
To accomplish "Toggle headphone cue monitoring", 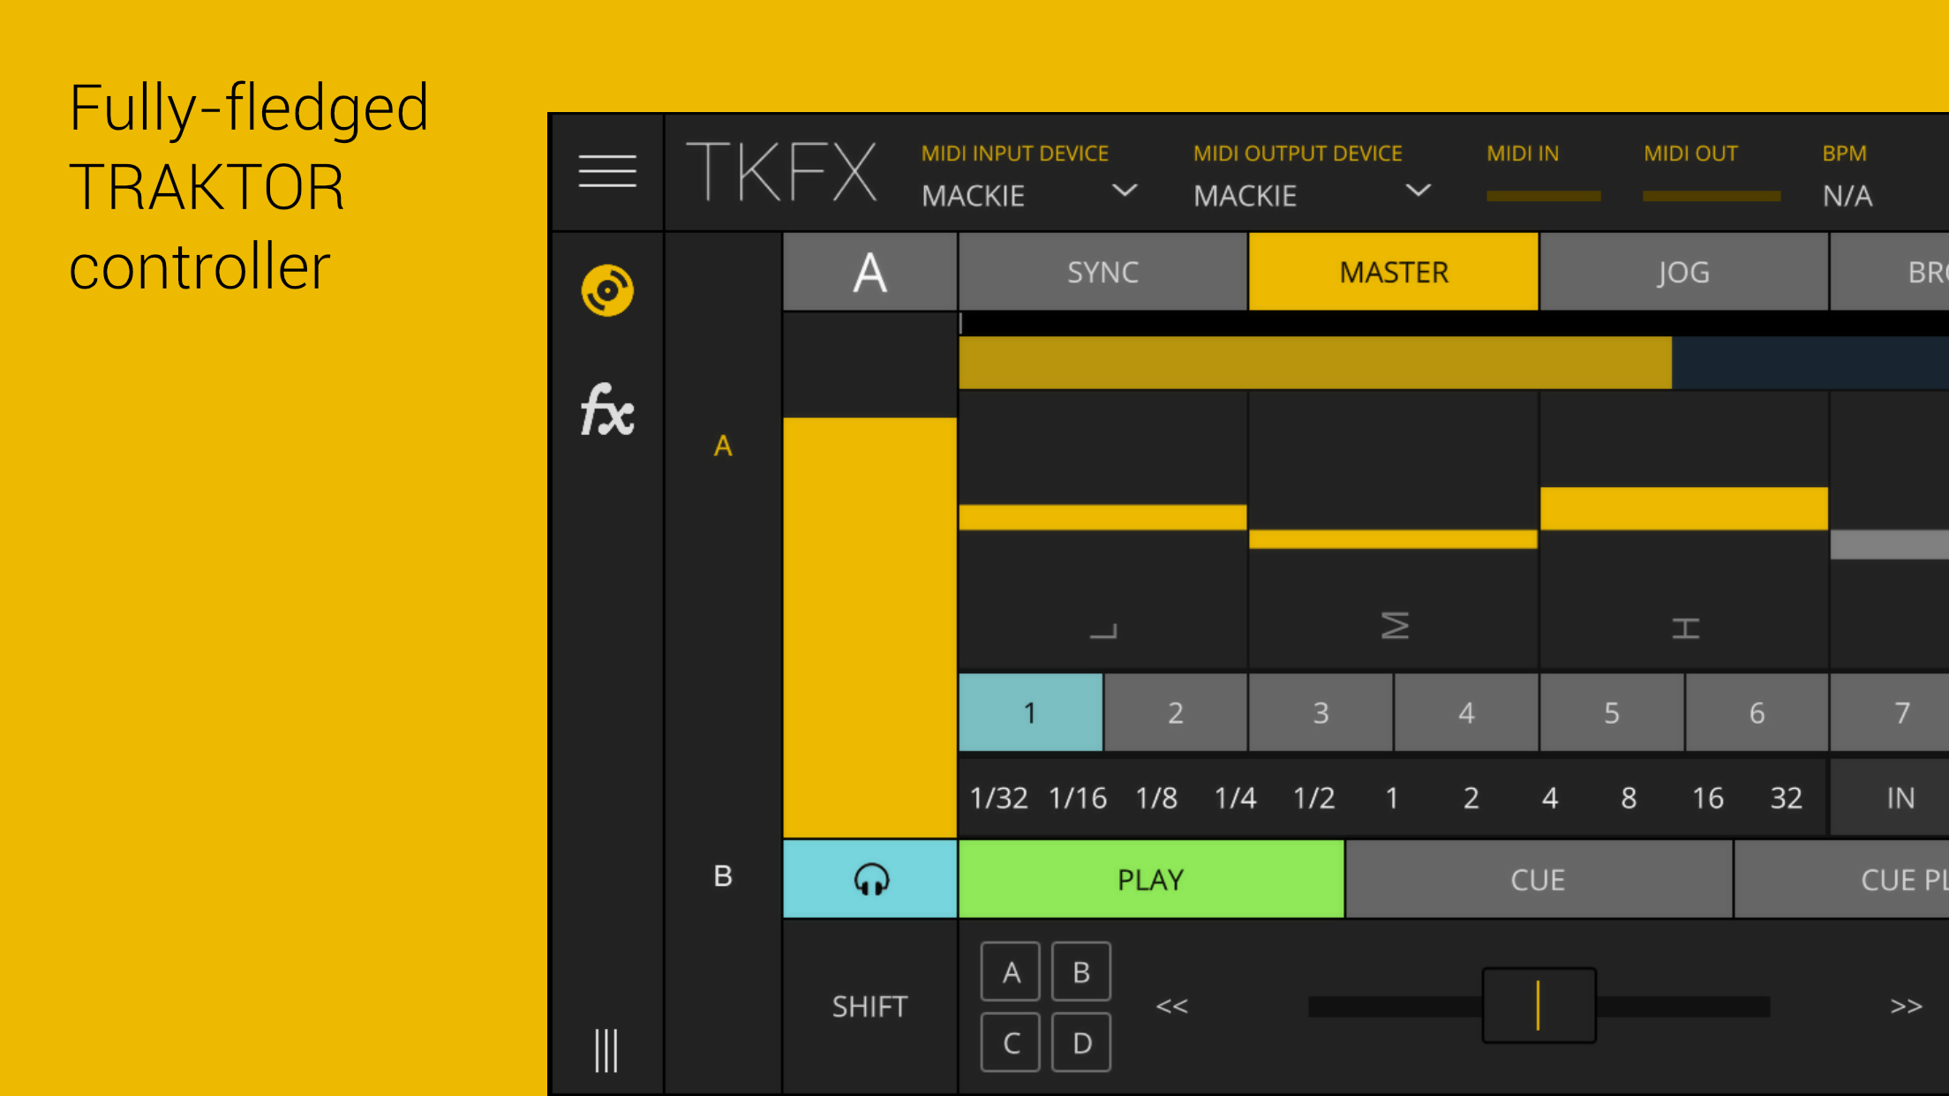I will point(870,879).
